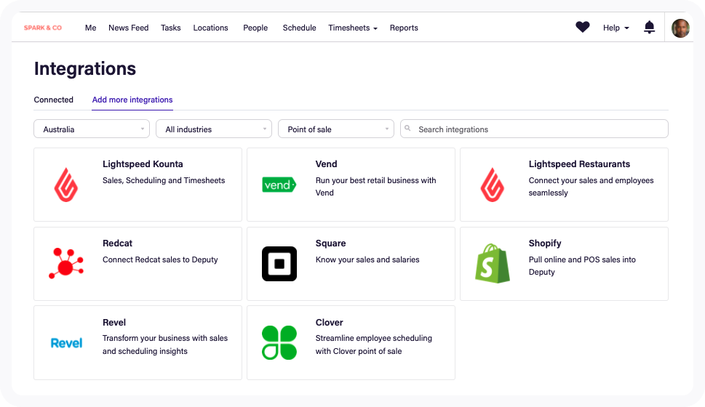This screenshot has width=705, height=407.
Task: Expand the Australia country dropdown
Action: (x=92, y=129)
